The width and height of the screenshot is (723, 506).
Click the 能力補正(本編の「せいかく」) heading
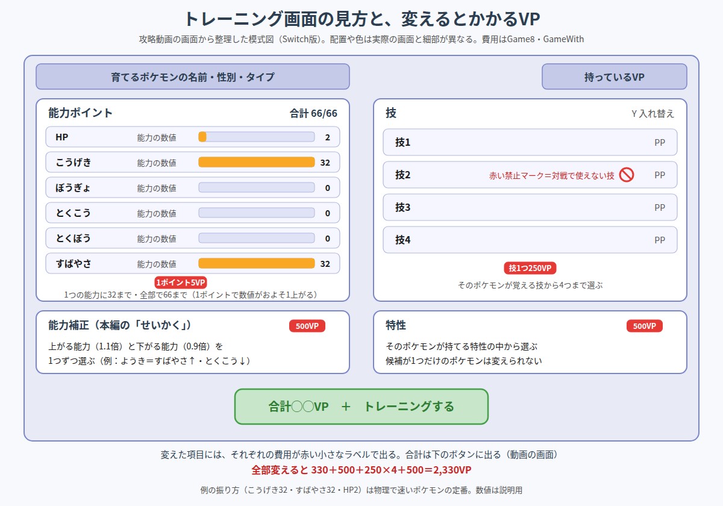[120, 325]
